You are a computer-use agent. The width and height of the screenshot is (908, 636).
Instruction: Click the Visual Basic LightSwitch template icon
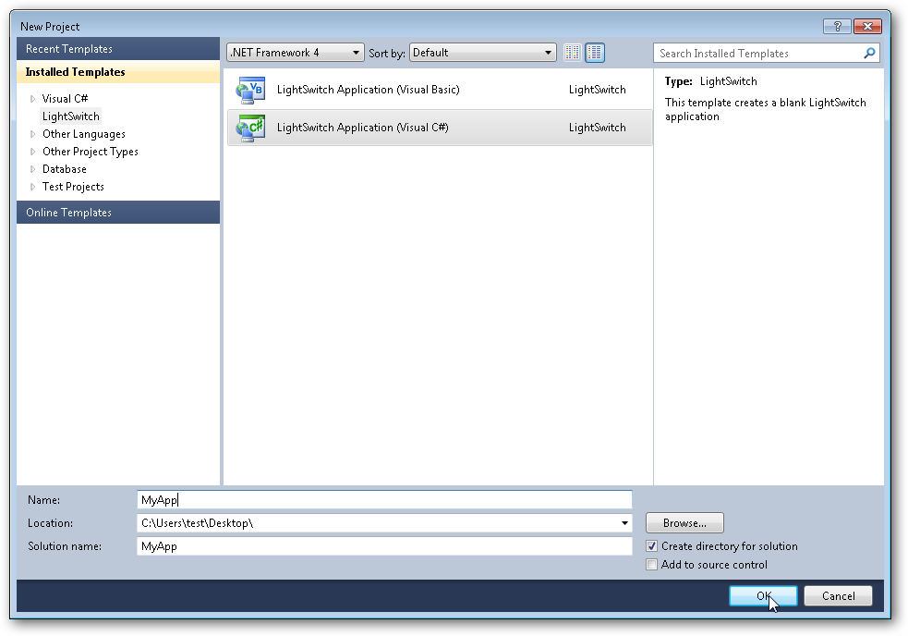[250, 90]
